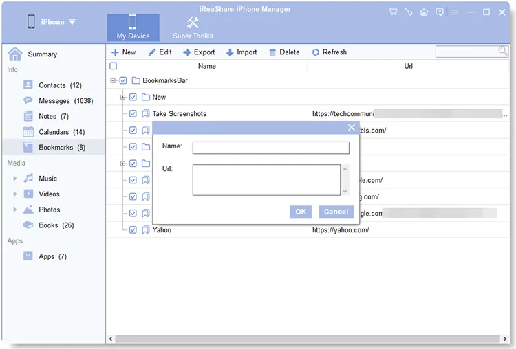
Task: Collapse the BookmarksBar tree node
Action: pyautogui.click(x=113, y=80)
